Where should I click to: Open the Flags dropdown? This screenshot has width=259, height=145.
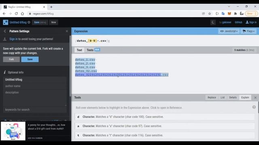[x=248, y=31]
